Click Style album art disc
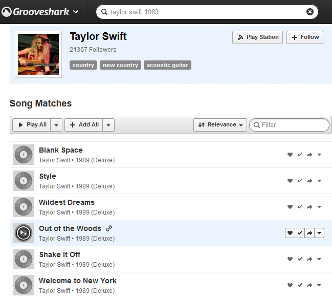The image size is (332, 298). 24,181
